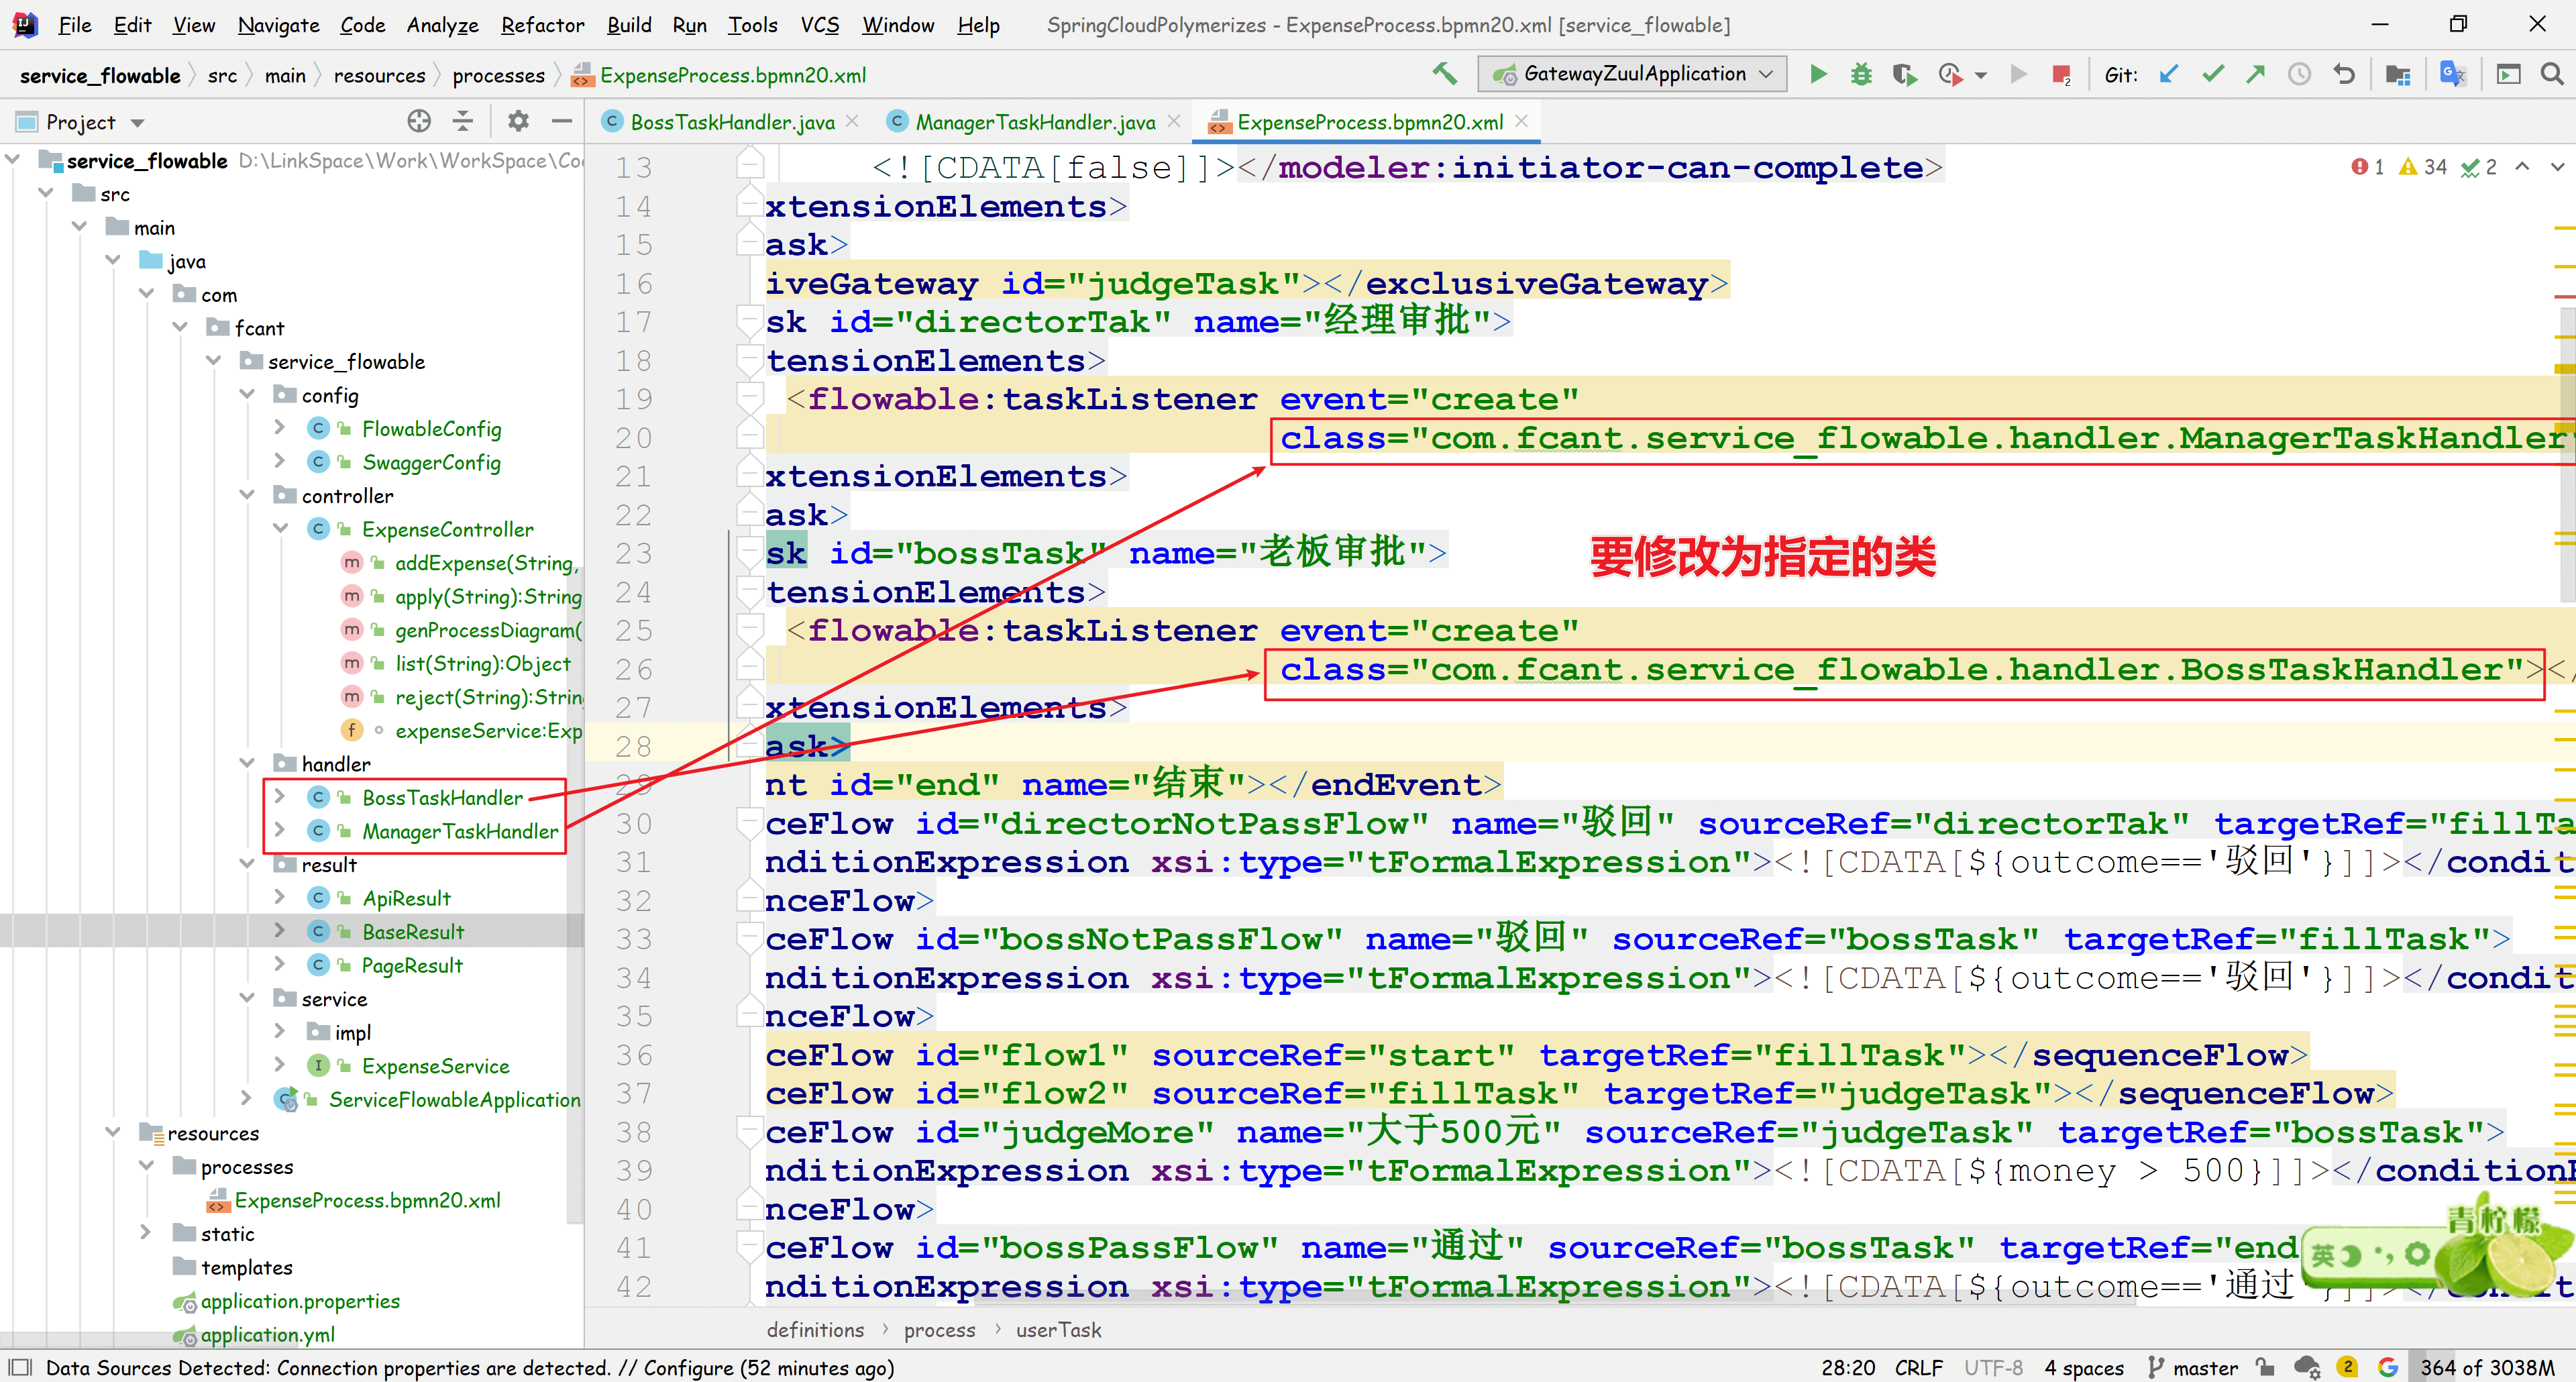
Task: Click the userTask breadcrumb
Action: 1058,1329
